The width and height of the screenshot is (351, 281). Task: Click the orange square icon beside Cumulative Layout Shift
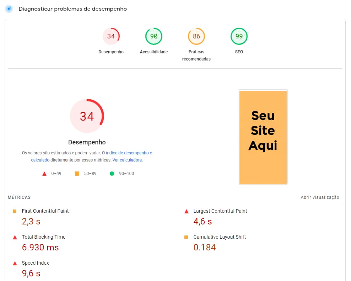click(x=186, y=237)
